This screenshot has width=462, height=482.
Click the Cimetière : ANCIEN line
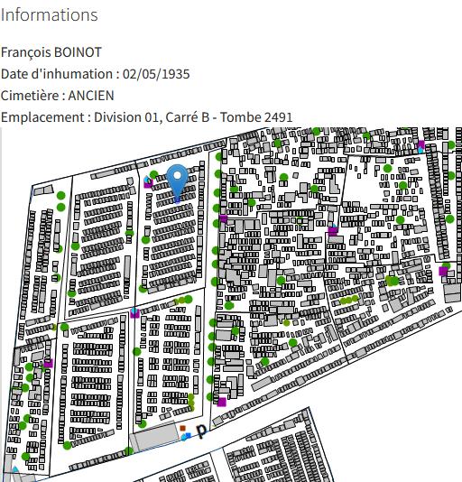coord(57,96)
